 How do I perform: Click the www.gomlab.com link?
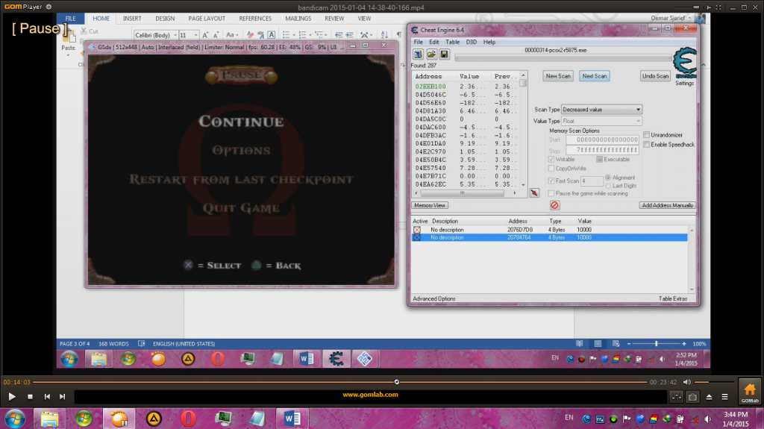[x=370, y=395]
